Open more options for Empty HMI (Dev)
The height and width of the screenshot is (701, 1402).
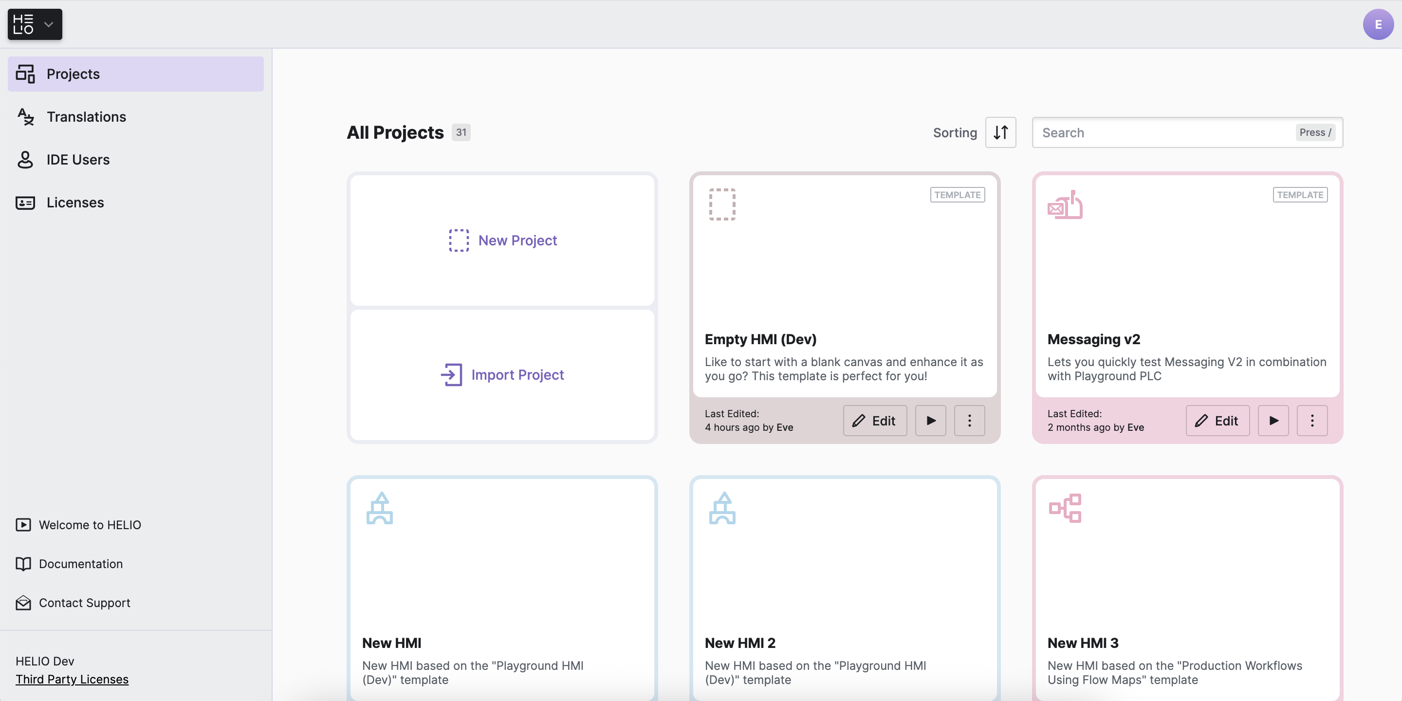click(969, 421)
